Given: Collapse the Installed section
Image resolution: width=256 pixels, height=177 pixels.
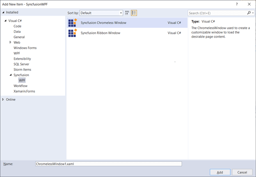Looking at the screenshot, I should pos(3,12).
